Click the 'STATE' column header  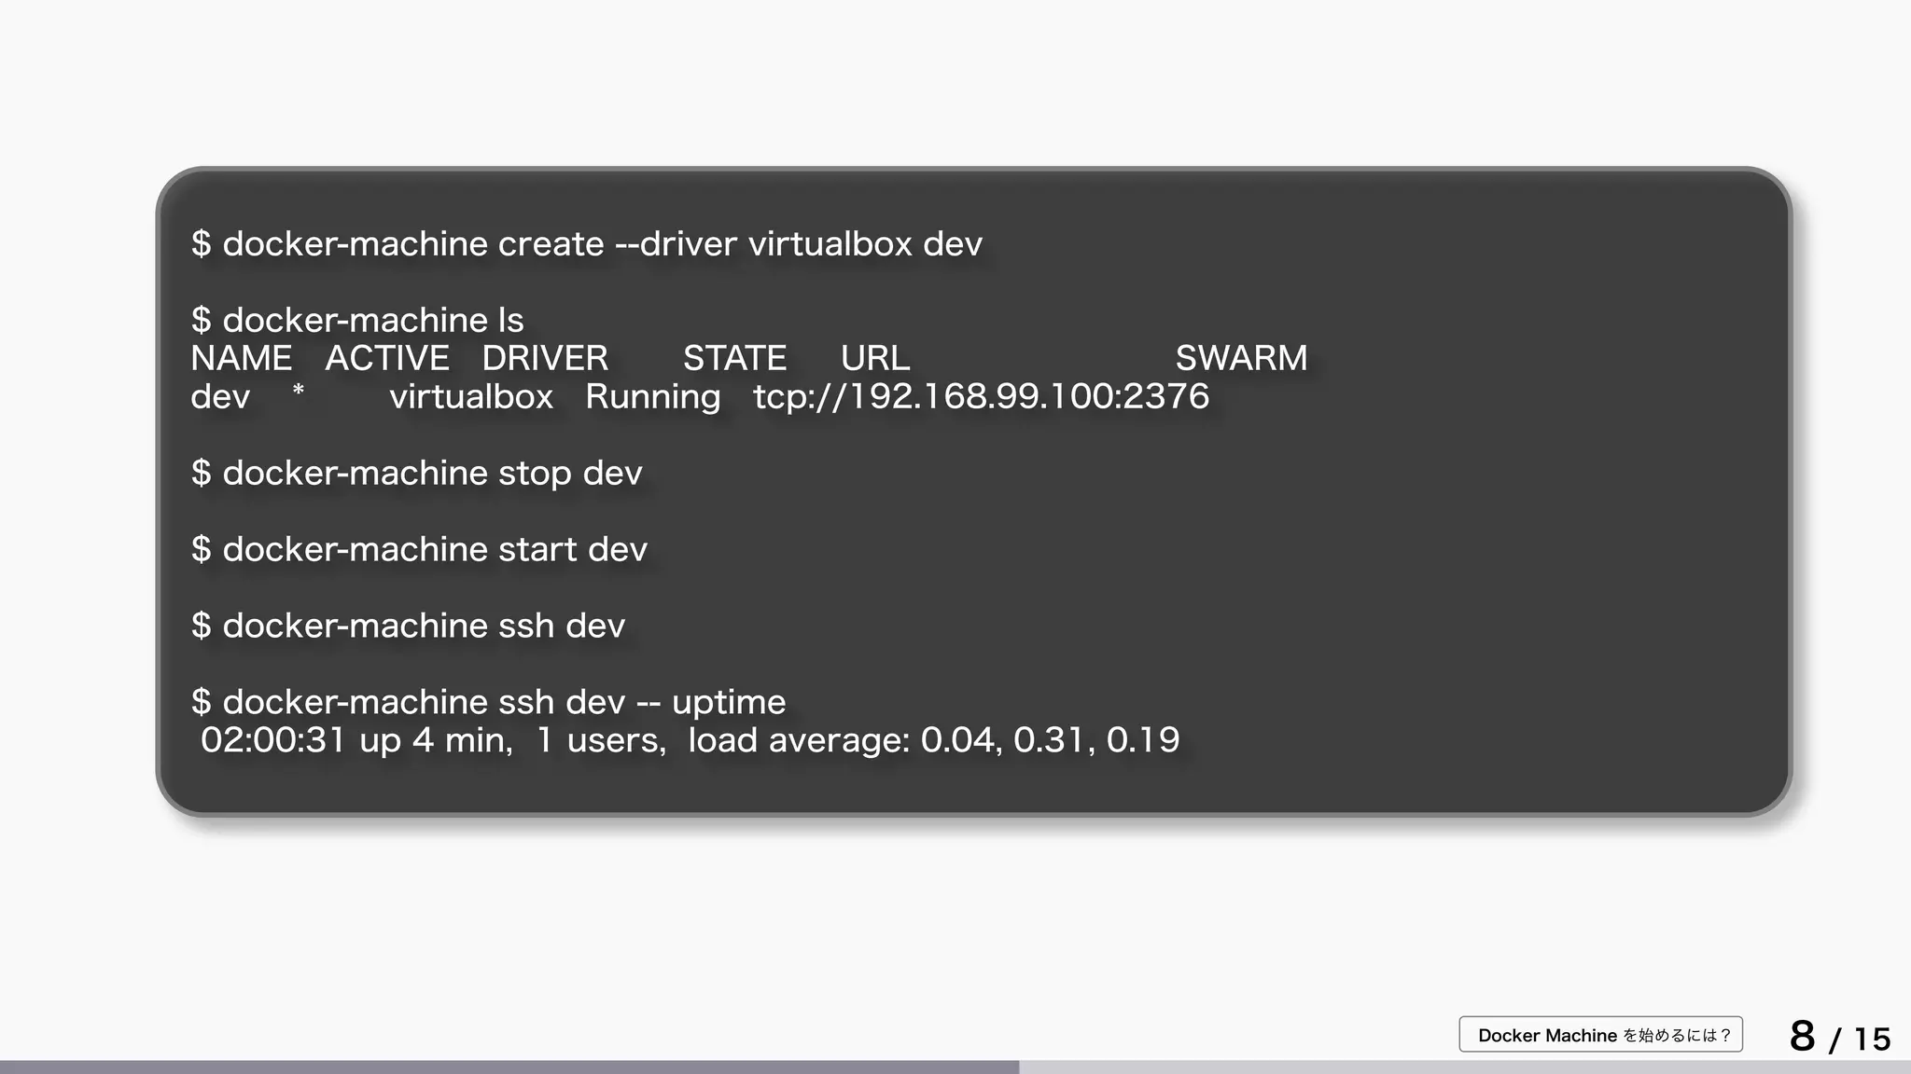point(734,358)
